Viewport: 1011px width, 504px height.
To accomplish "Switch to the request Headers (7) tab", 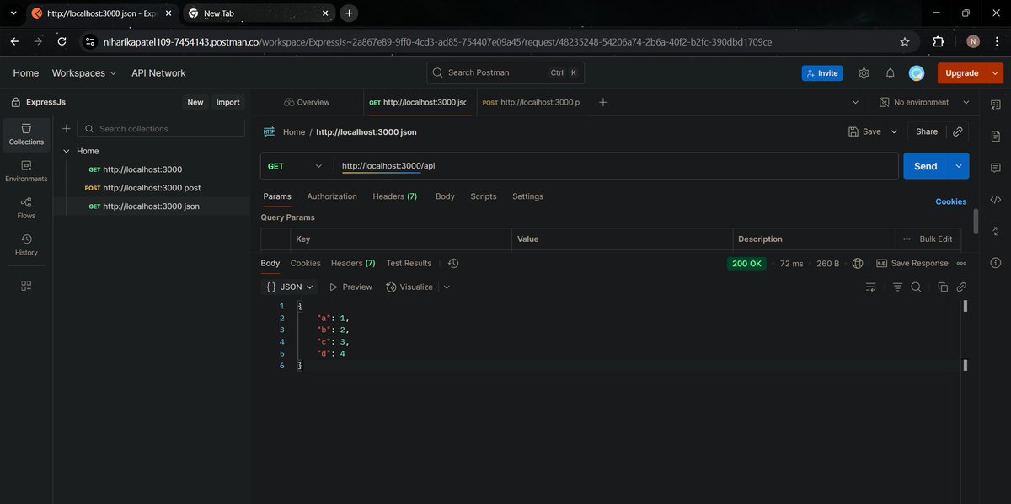I will tap(395, 196).
